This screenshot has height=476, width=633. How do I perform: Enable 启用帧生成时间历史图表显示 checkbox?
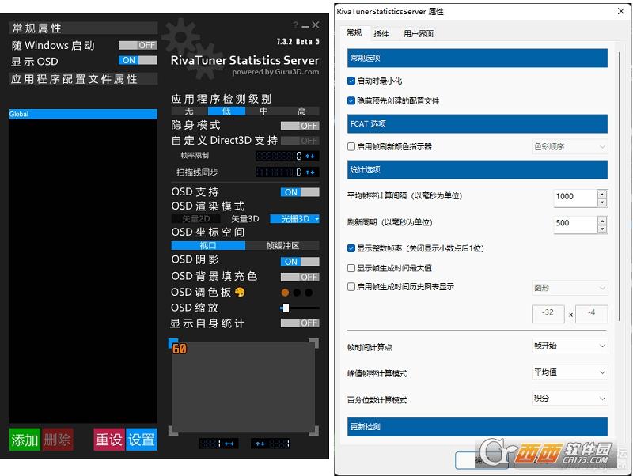[351, 287]
